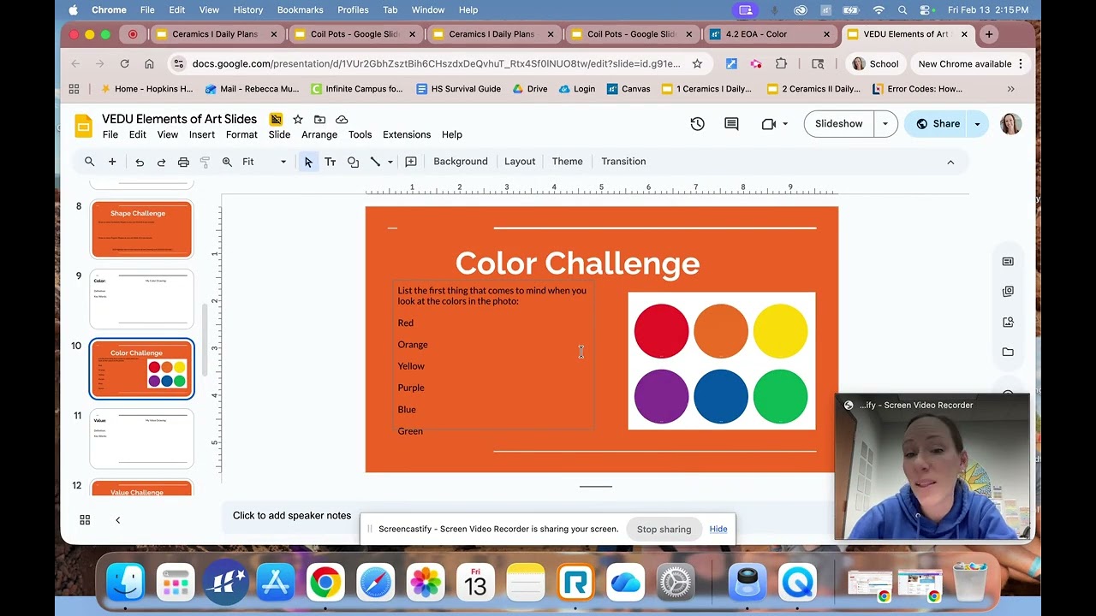Click the Transition button
Image resolution: width=1096 pixels, height=616 pixels.
[x=623, y=162]
